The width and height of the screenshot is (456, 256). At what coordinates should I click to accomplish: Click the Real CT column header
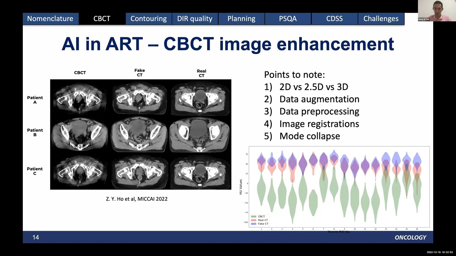tap(202, 73)
